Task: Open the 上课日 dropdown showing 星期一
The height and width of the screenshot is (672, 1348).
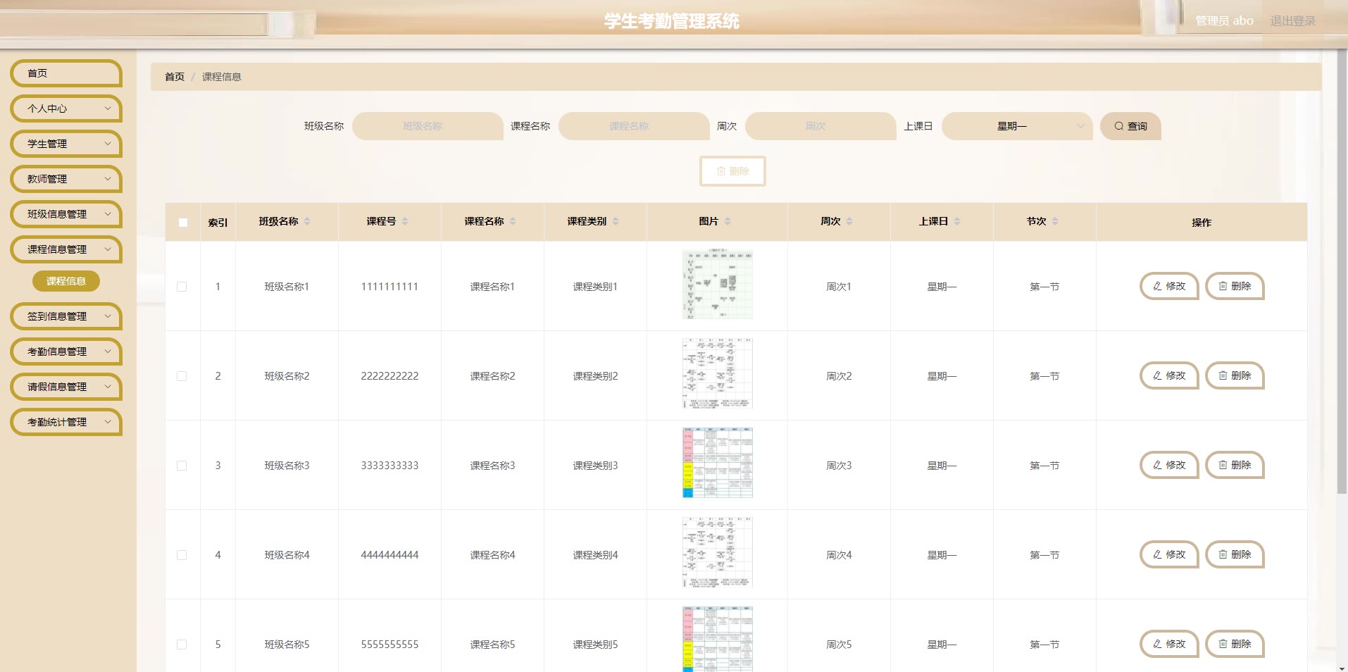Action: (1017, 126)
